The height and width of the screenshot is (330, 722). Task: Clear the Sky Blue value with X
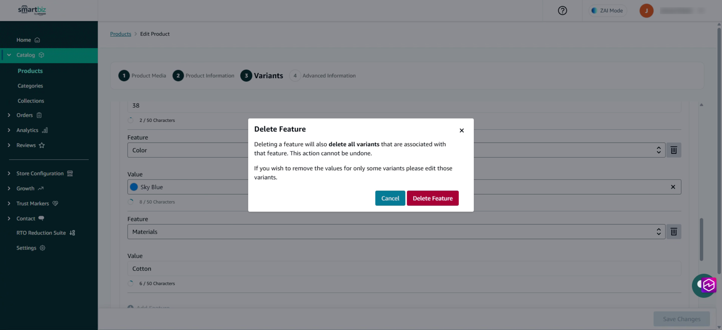[673, 187]
